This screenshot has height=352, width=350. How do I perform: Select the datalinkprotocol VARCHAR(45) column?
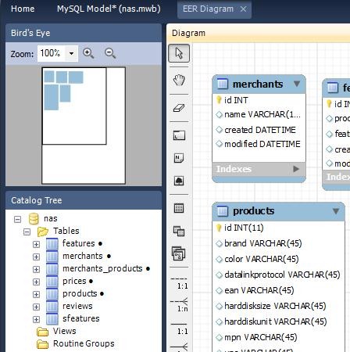[x=279, y=275]
